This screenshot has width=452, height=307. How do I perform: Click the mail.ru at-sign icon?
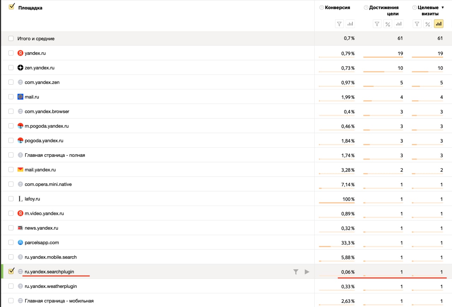20,97
